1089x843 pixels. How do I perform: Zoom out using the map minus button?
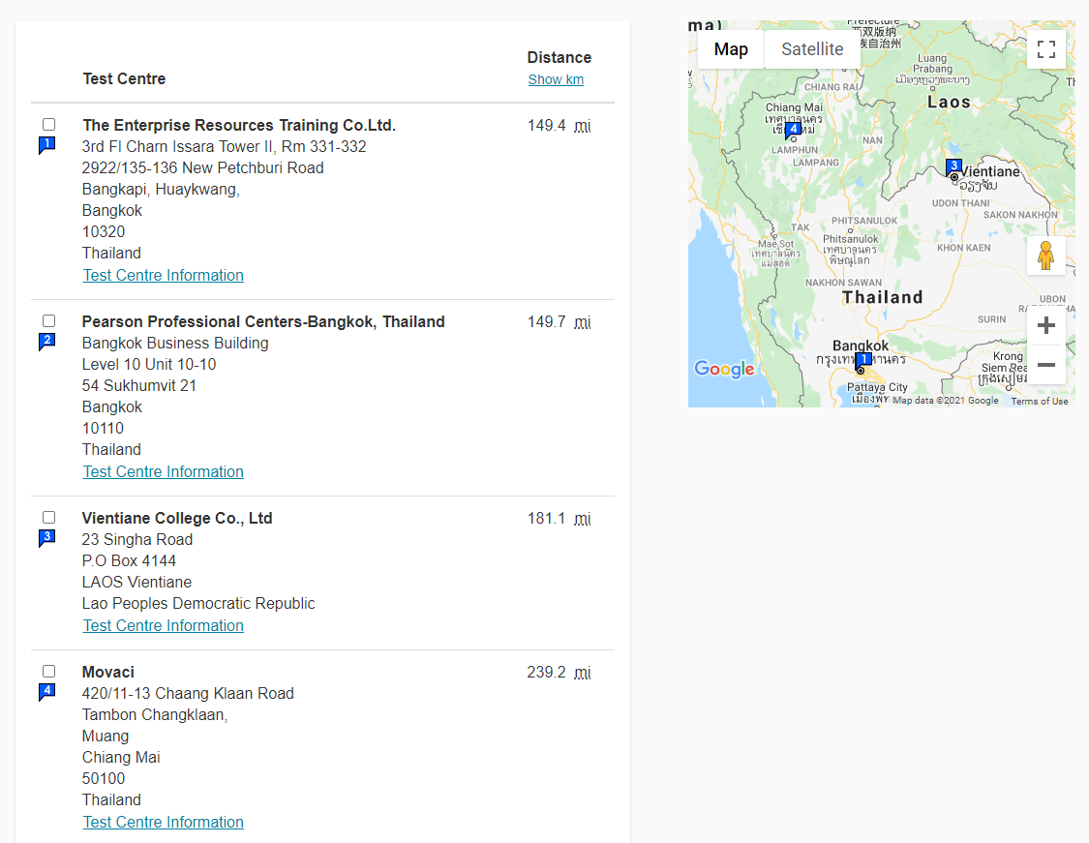[1045, 365]
